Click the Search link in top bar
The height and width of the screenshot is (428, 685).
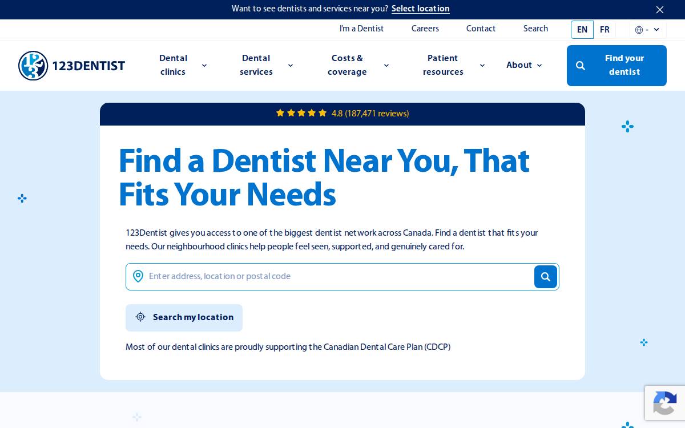[535, 29]
